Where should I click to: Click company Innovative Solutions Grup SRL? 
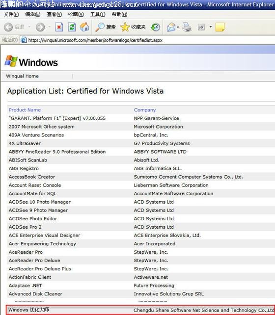pos(169,294)
